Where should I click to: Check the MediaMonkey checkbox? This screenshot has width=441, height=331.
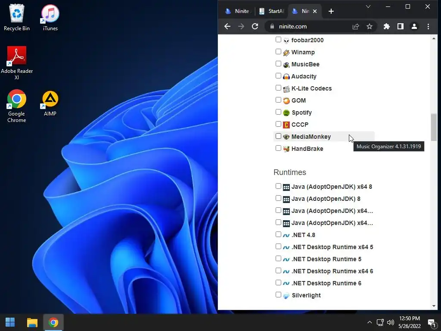coord(278,136)
